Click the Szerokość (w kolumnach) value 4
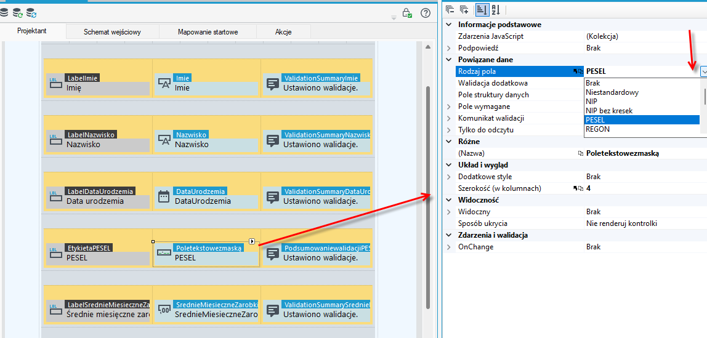The image size is (707, 338). [x=588, y=188]
